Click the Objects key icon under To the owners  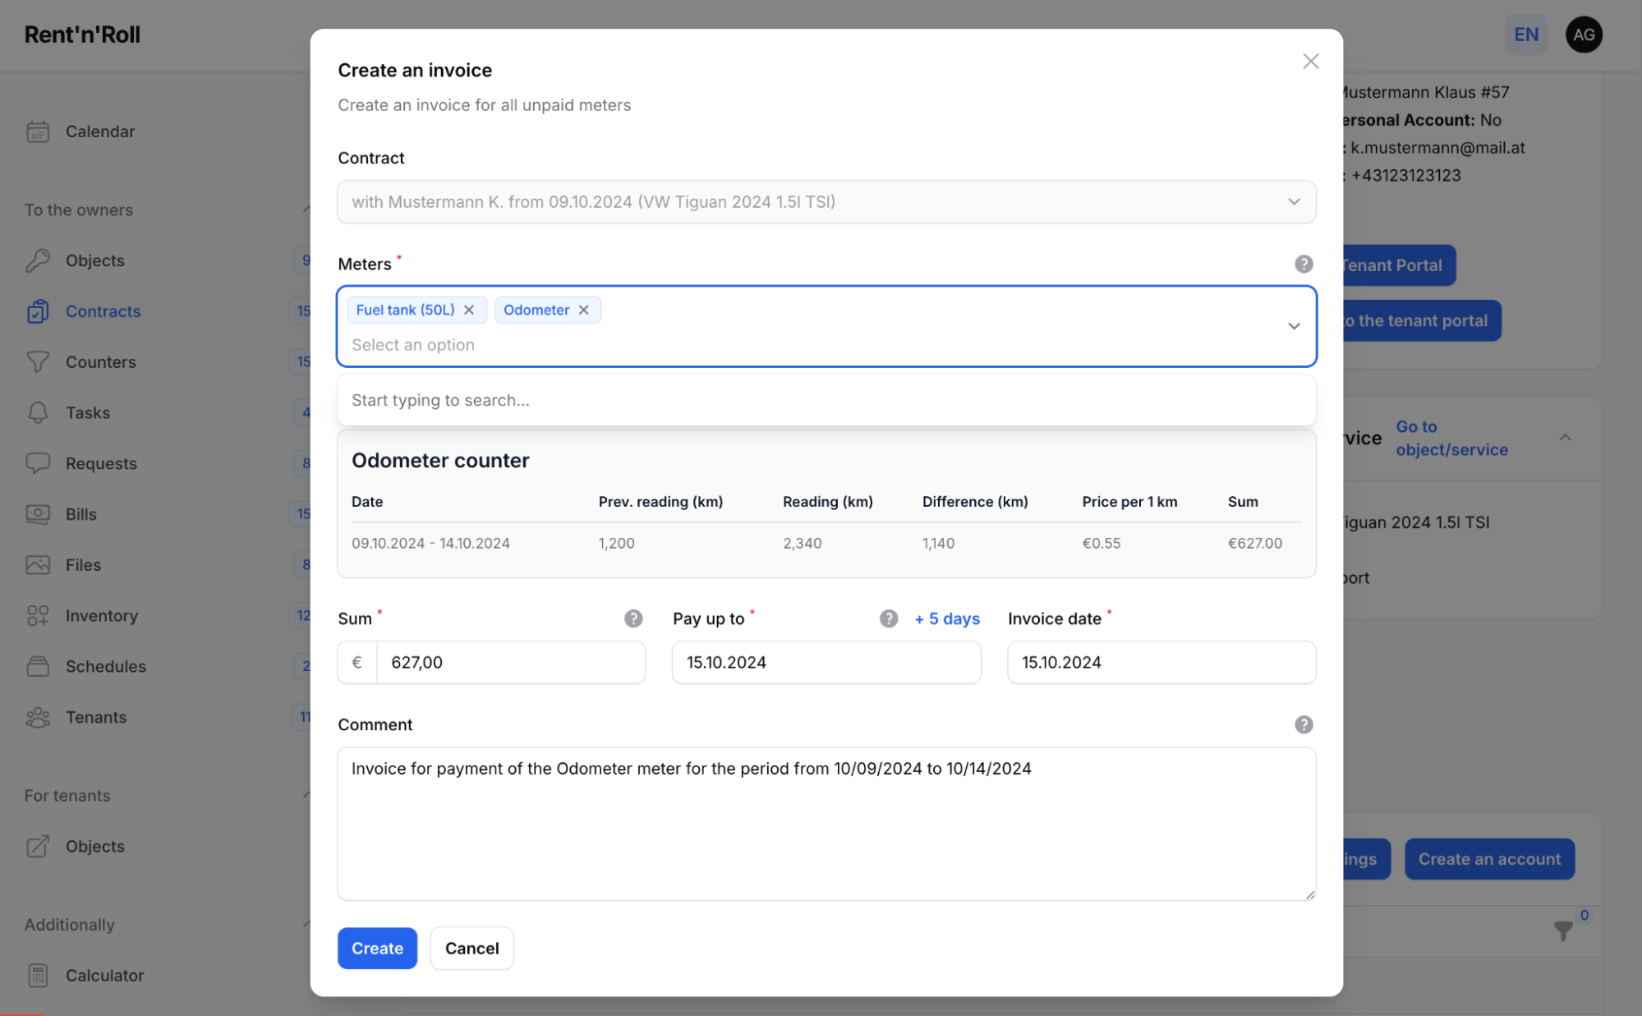point(38,260)
